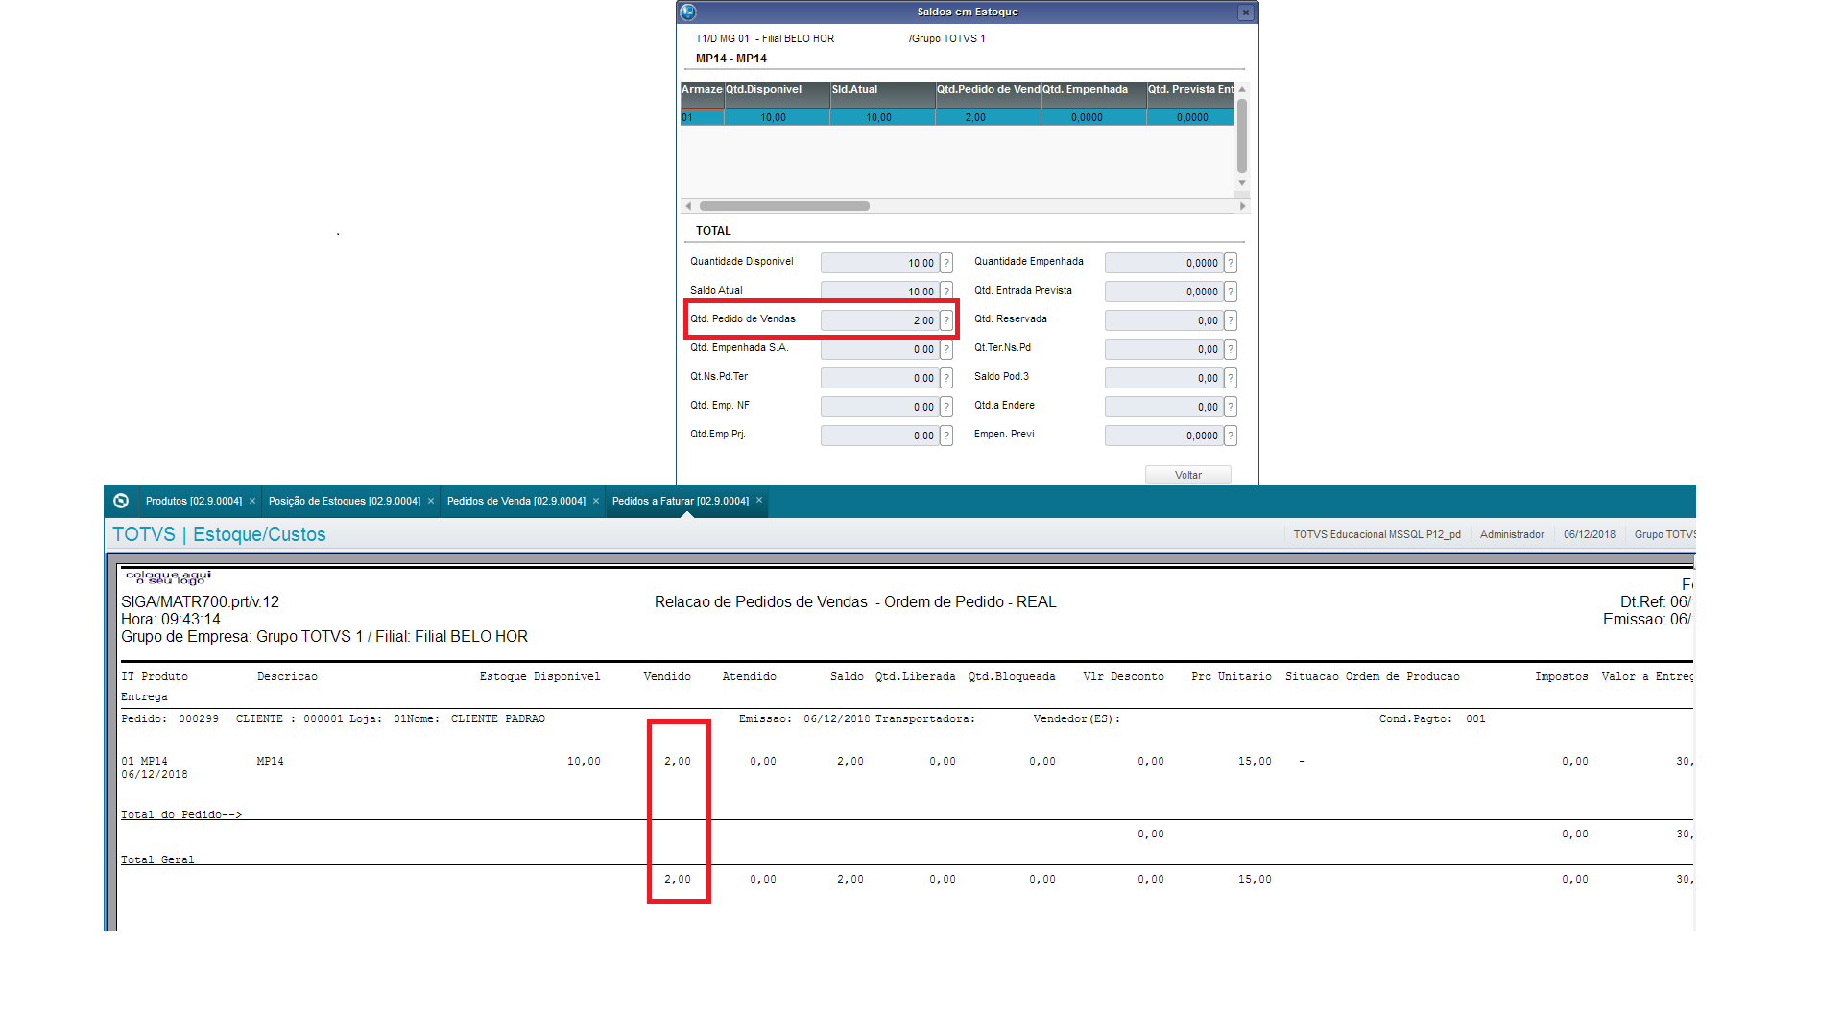
Task: Click the TOTVS home icon in tab bar
Action: pyautogui.click(x=121, y=501)
